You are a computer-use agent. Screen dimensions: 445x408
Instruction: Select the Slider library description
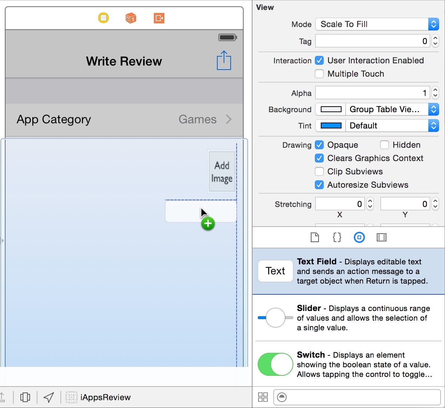363,318
